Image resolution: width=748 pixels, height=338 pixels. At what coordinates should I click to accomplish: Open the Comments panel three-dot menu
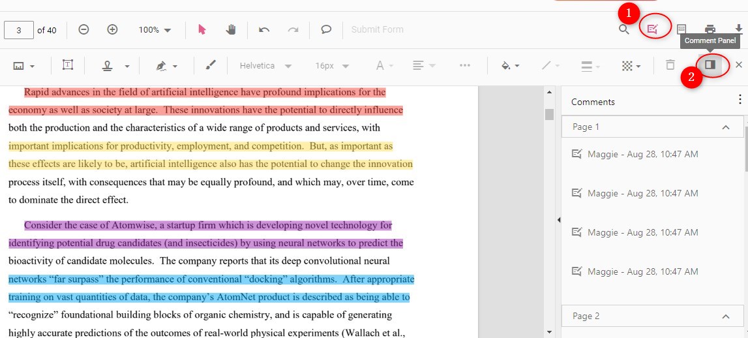point(740,100)
